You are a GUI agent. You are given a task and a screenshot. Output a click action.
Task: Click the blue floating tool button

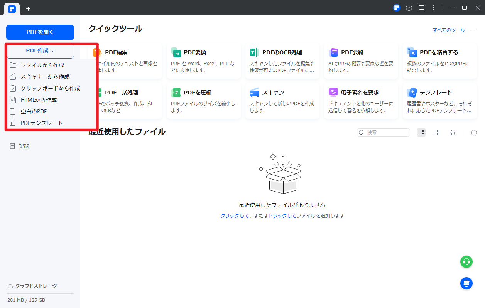466,283
